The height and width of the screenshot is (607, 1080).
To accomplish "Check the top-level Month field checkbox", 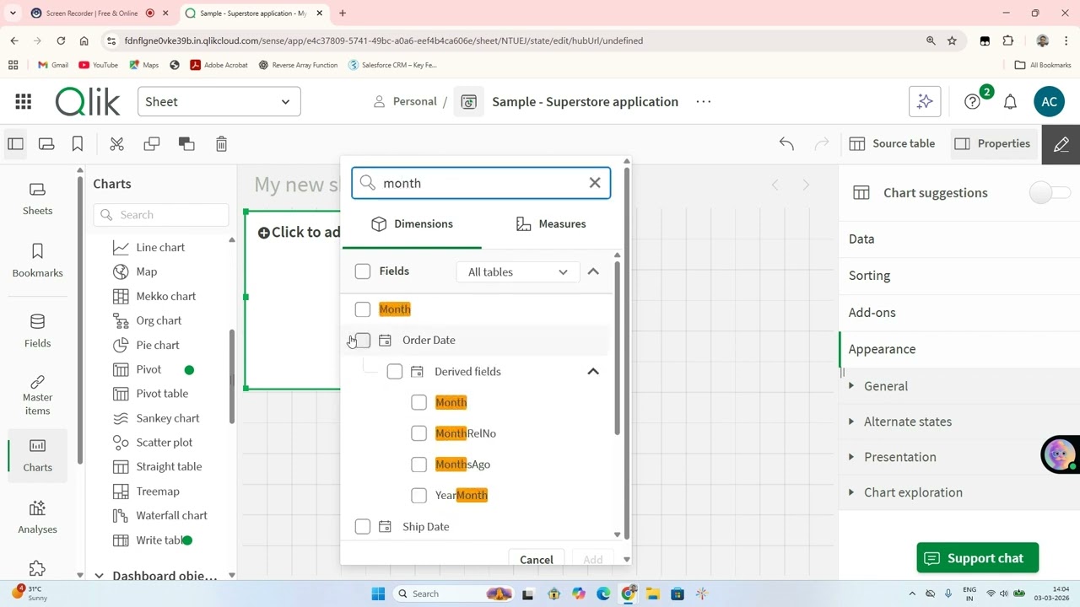I will click(x=363, y=309).
